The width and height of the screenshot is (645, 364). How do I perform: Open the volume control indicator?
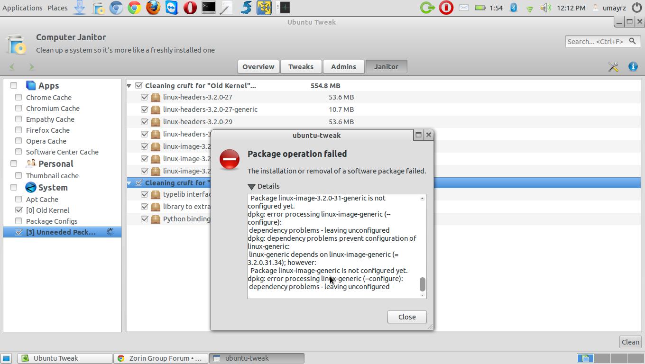(545, 8)
